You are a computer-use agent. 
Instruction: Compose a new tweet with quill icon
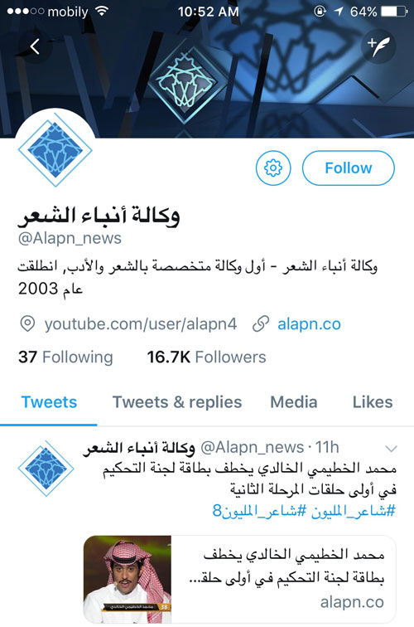pos(378,46)
